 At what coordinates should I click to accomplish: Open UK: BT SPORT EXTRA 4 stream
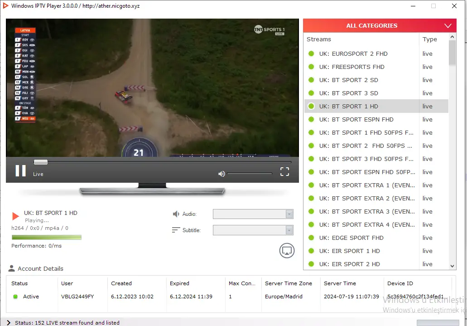pos(376,224)
